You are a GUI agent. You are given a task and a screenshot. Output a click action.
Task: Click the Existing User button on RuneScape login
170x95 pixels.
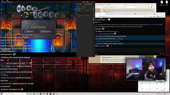coord(46,31)
